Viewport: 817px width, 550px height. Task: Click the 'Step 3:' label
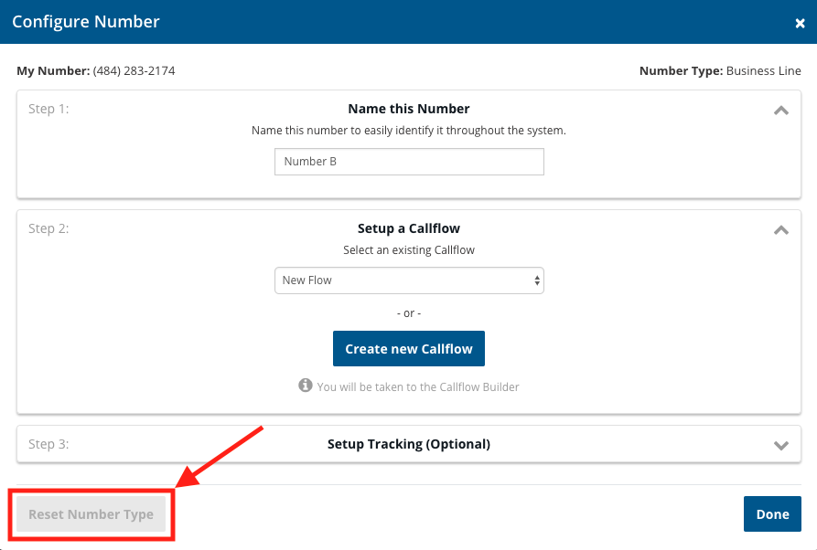pos(48,444)
